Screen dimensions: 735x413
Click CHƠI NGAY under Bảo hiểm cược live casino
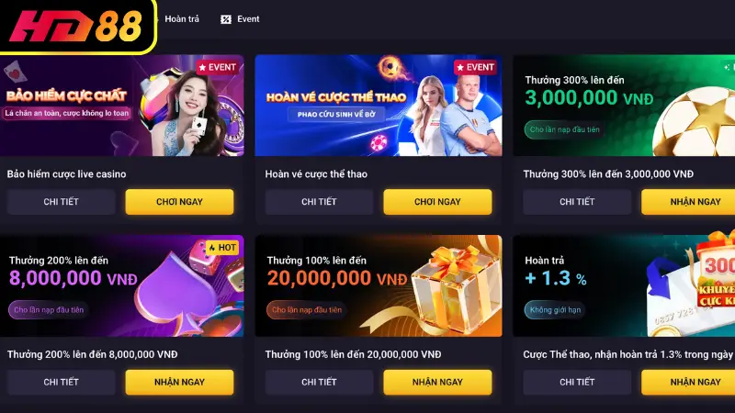click(x=179, y=202)
